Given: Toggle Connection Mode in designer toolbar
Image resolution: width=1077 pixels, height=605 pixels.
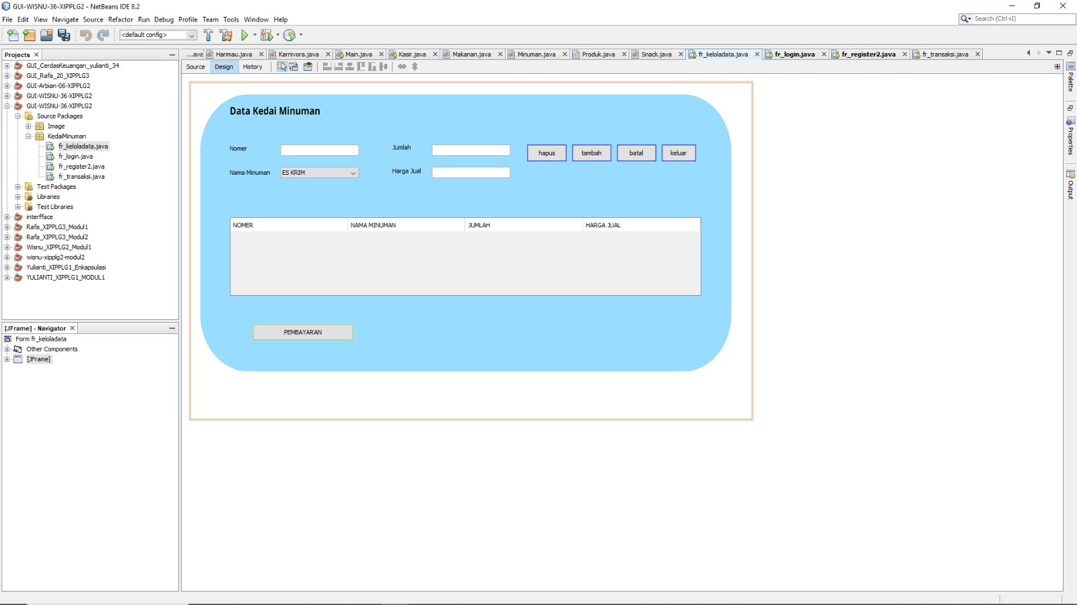Looking at the screenshot, I should pyautogui.click(x=293, y=67).
